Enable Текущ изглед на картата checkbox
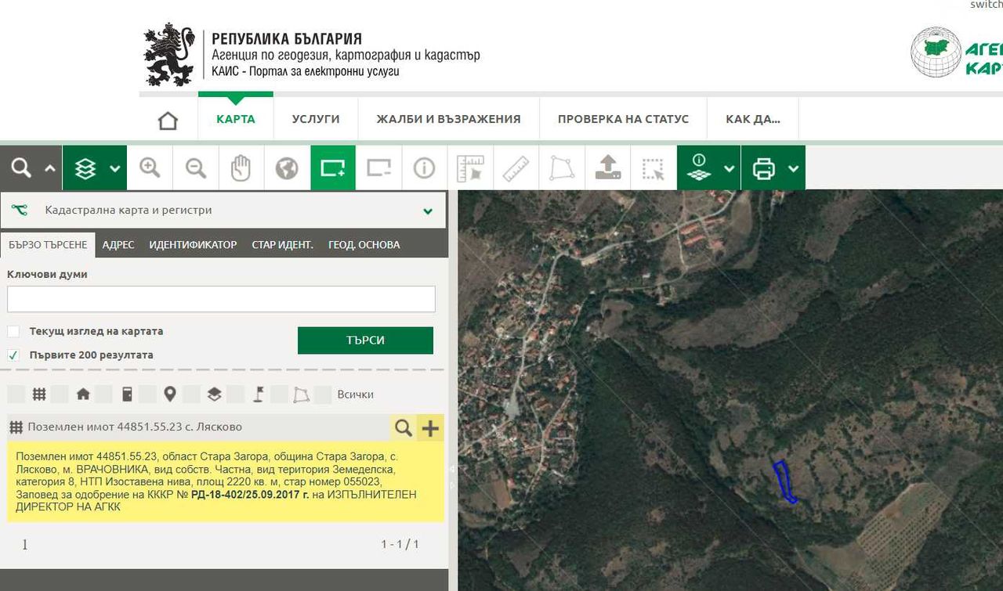 tap(13, 331)
